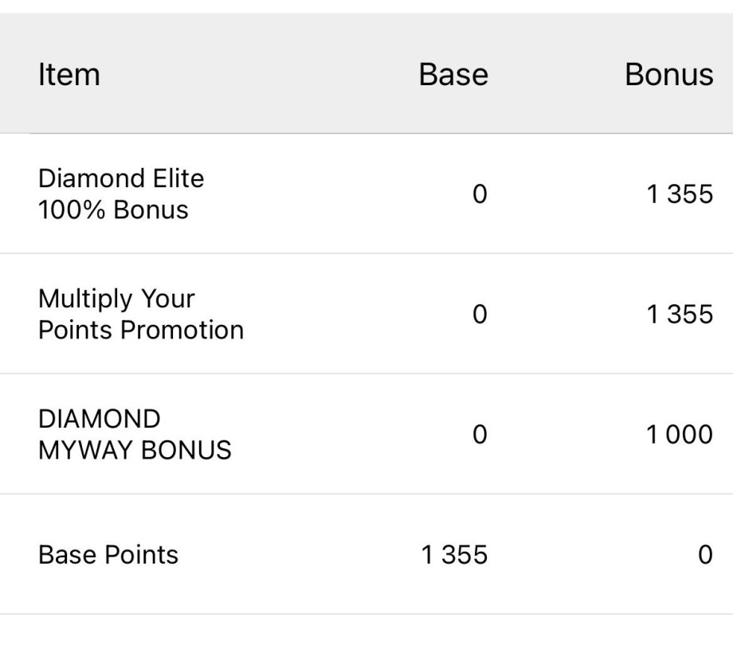The height and width of the screenshot is (645, 733).
Task: Click the Bonus column header
Action: tap(668, 75)
